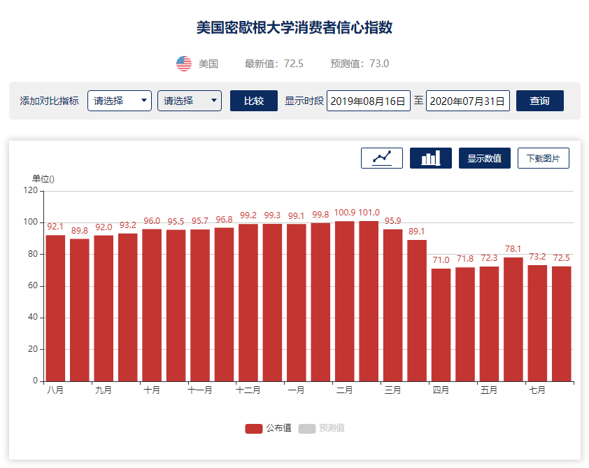
Task: Click the 单位() unit label
Action: pyautogui.click(x=43, y=179)
